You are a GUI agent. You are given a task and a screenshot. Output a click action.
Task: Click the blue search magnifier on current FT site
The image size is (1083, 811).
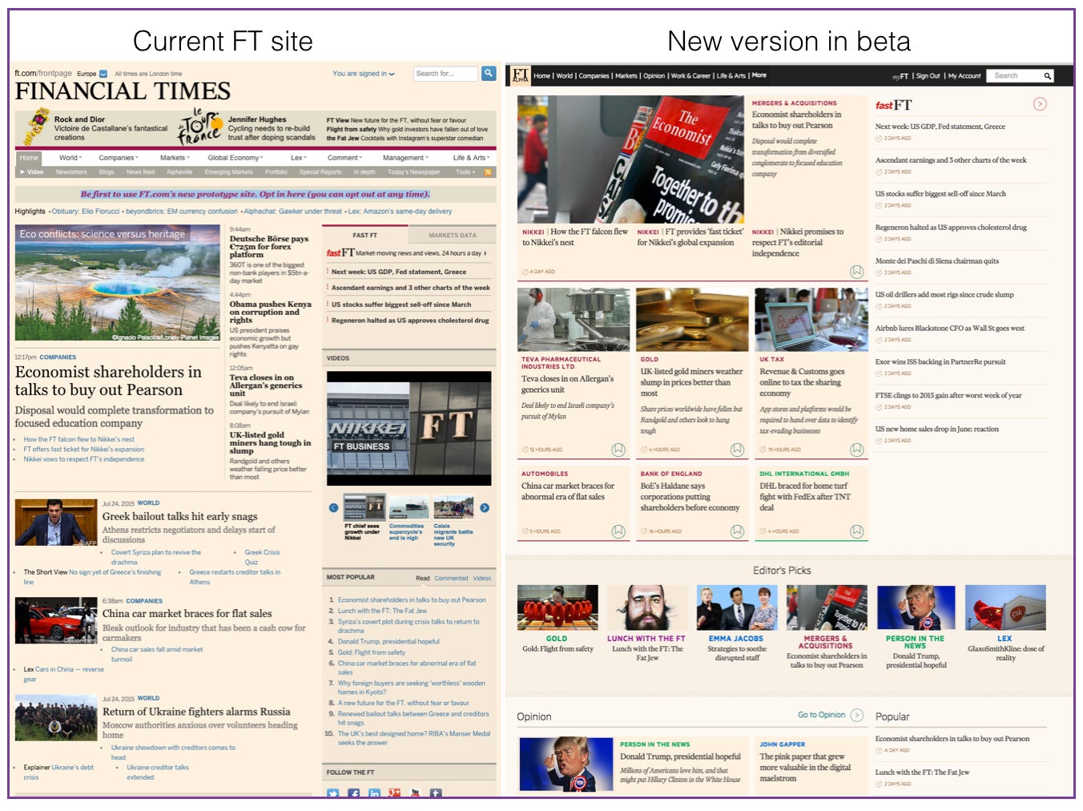click(488, 73)
